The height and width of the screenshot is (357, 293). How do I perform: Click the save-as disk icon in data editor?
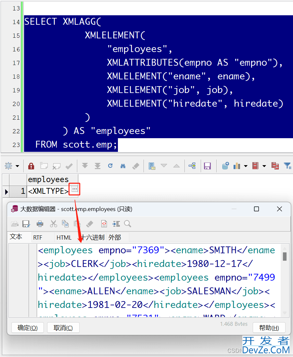pos(26,224)
